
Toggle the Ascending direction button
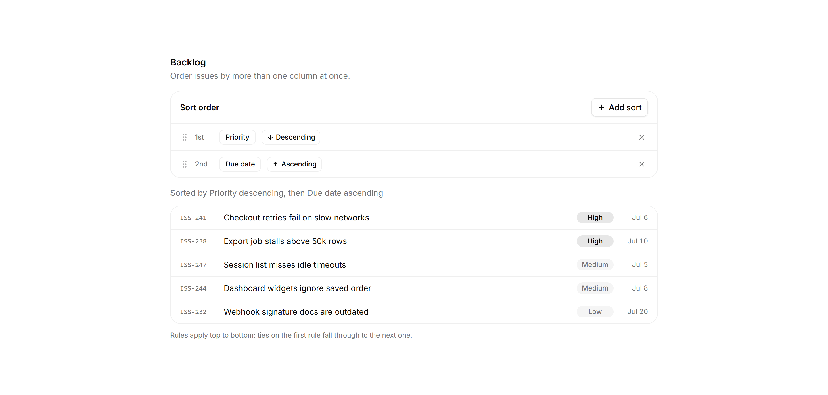click(294, 164)
